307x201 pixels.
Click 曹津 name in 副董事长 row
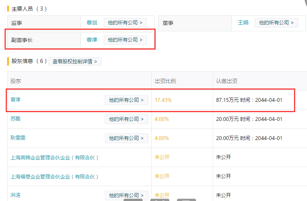pos(92,40)
